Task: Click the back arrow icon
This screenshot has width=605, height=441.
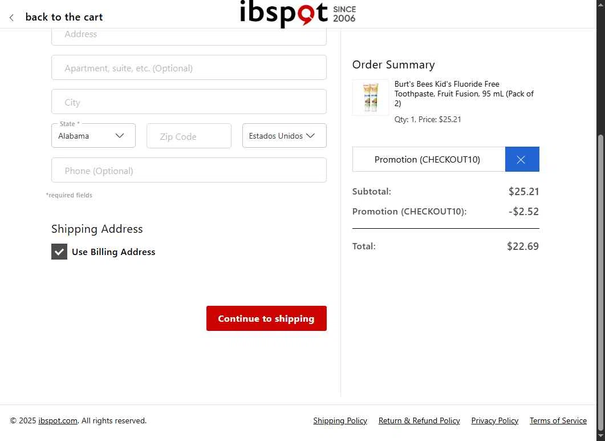Action: [x=11, y=17]
